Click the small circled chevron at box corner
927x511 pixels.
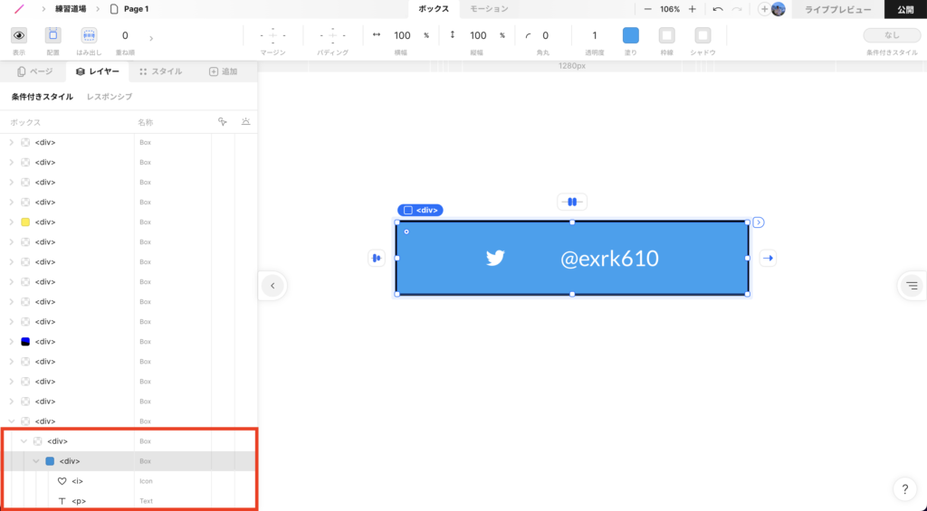click(759, 222)
